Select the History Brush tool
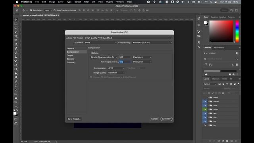 click(x=16, y=61)
